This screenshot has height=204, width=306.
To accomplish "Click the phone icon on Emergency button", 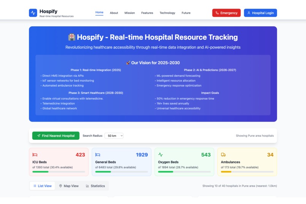I will pyautogui.click(x=217, y=13).
